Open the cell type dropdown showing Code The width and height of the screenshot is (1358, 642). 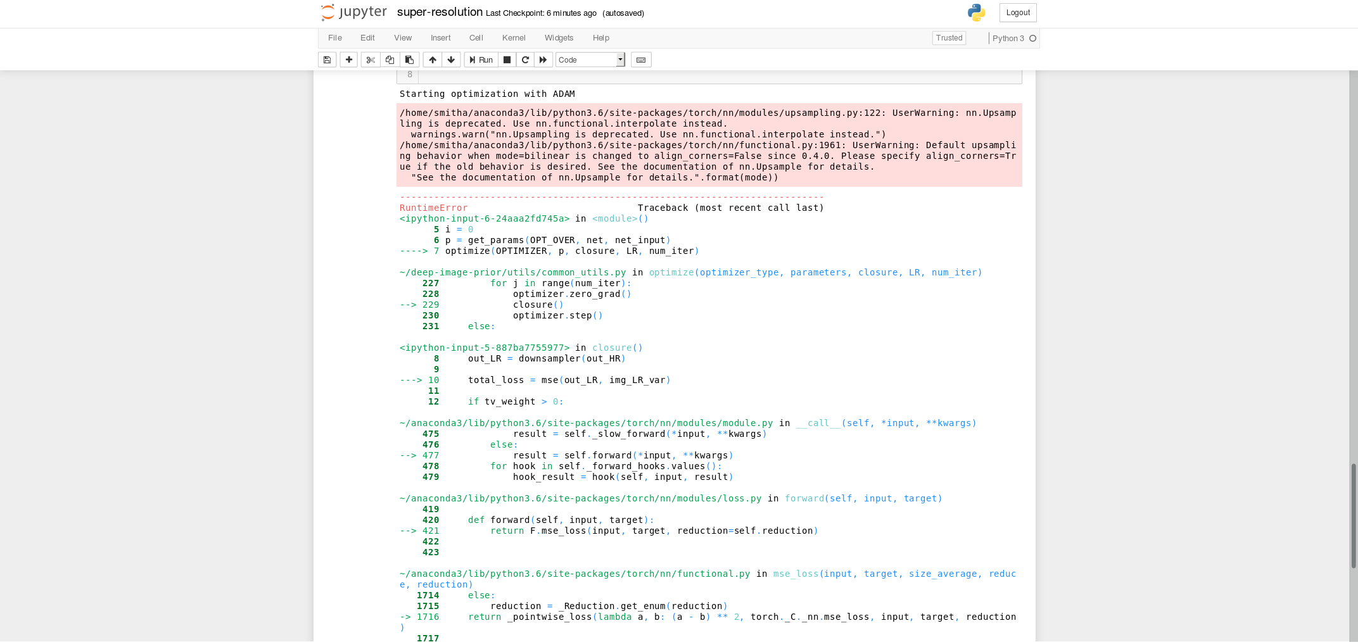pyautogui.click(x=590, y=60)
